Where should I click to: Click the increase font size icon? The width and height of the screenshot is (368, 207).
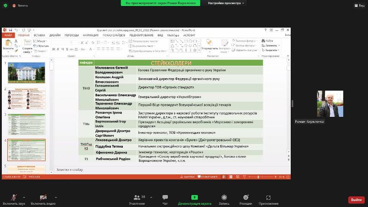click(82, 43)
